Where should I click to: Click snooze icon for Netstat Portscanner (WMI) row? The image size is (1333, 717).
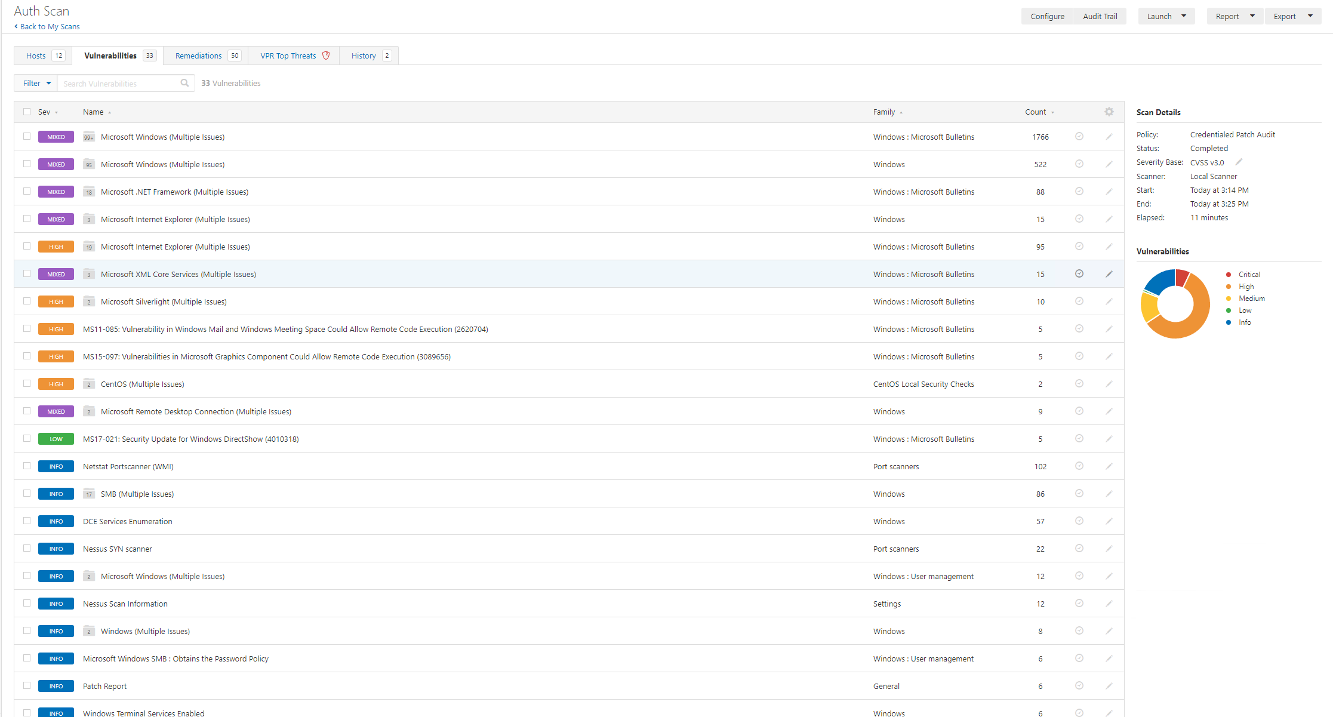[1079, 466]
